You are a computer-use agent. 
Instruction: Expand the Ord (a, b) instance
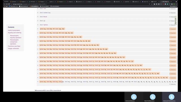pos(38,29)
